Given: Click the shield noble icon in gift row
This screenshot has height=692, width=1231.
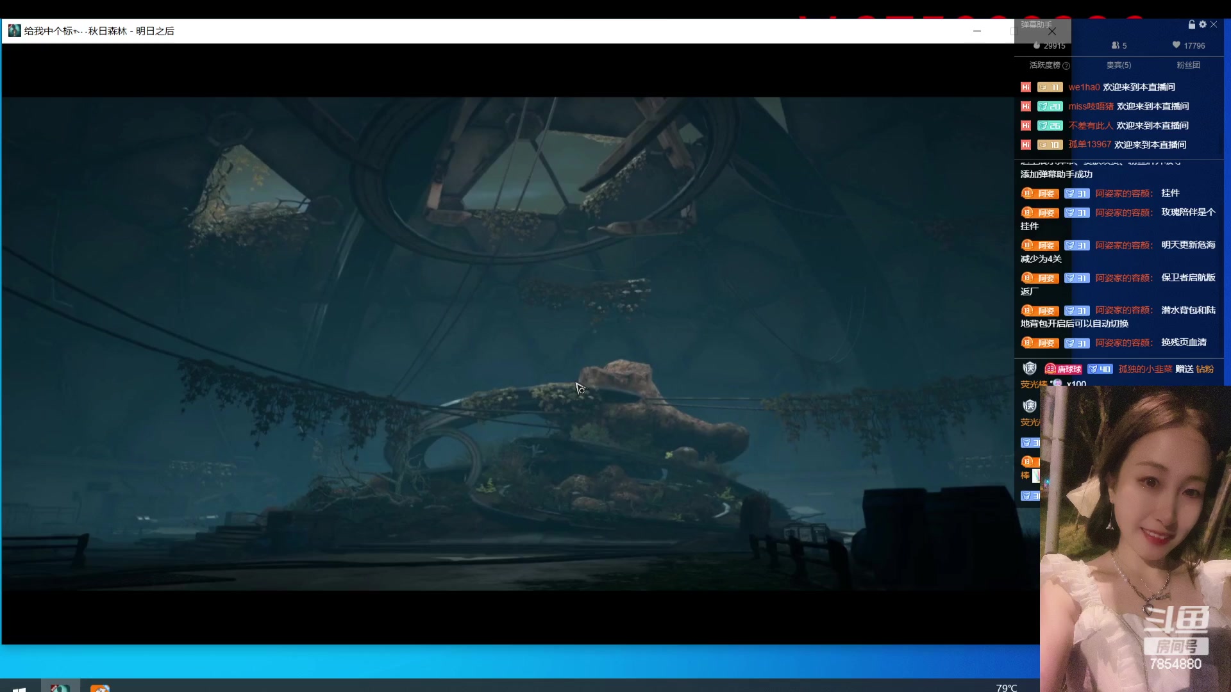Looking at the screenshot, I should coord(1030,368).
